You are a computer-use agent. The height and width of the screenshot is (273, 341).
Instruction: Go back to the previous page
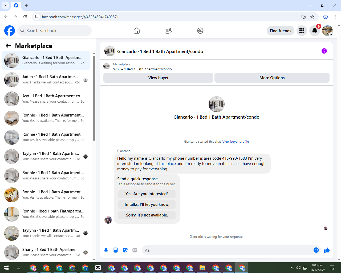pos(6,17)
